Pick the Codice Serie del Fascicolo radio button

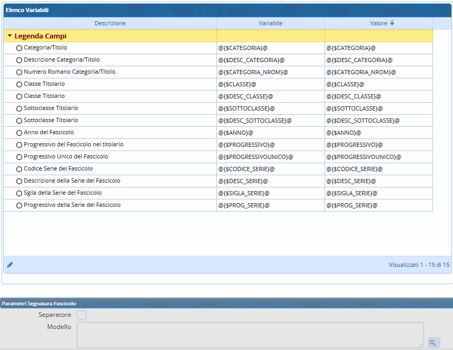(19, 169)
